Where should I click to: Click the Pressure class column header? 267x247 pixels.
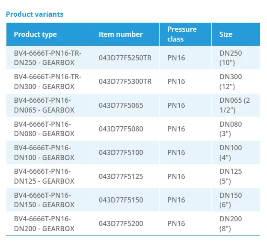[182, 34]
